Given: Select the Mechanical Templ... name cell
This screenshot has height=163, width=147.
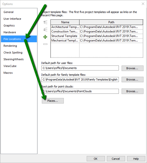Looking at the screenshot, I should pyautogui.click(x=65, y=40).
